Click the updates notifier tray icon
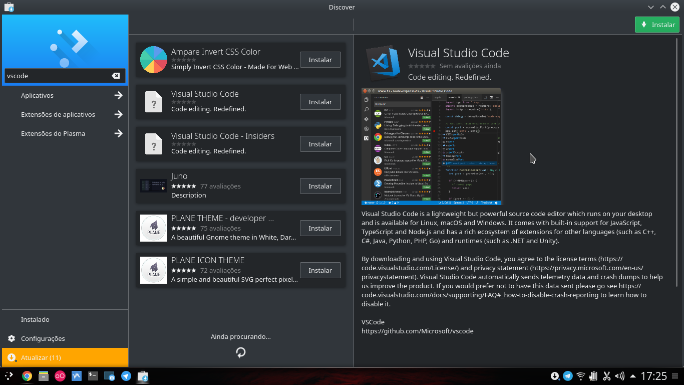The height and width of the screenshot is (385, 684). [x=555, y=376]
